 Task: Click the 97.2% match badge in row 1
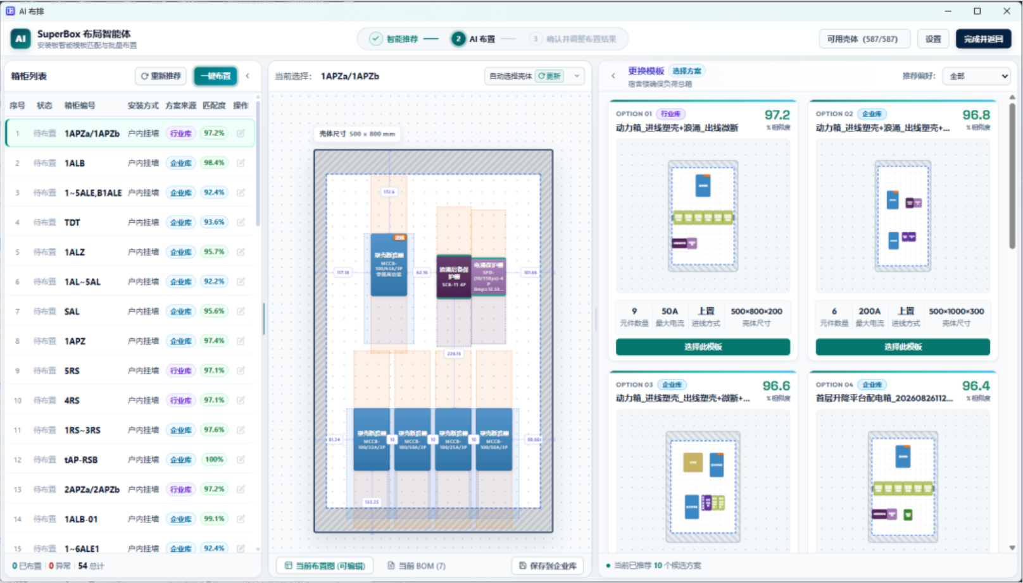click(x=214, y=133)
